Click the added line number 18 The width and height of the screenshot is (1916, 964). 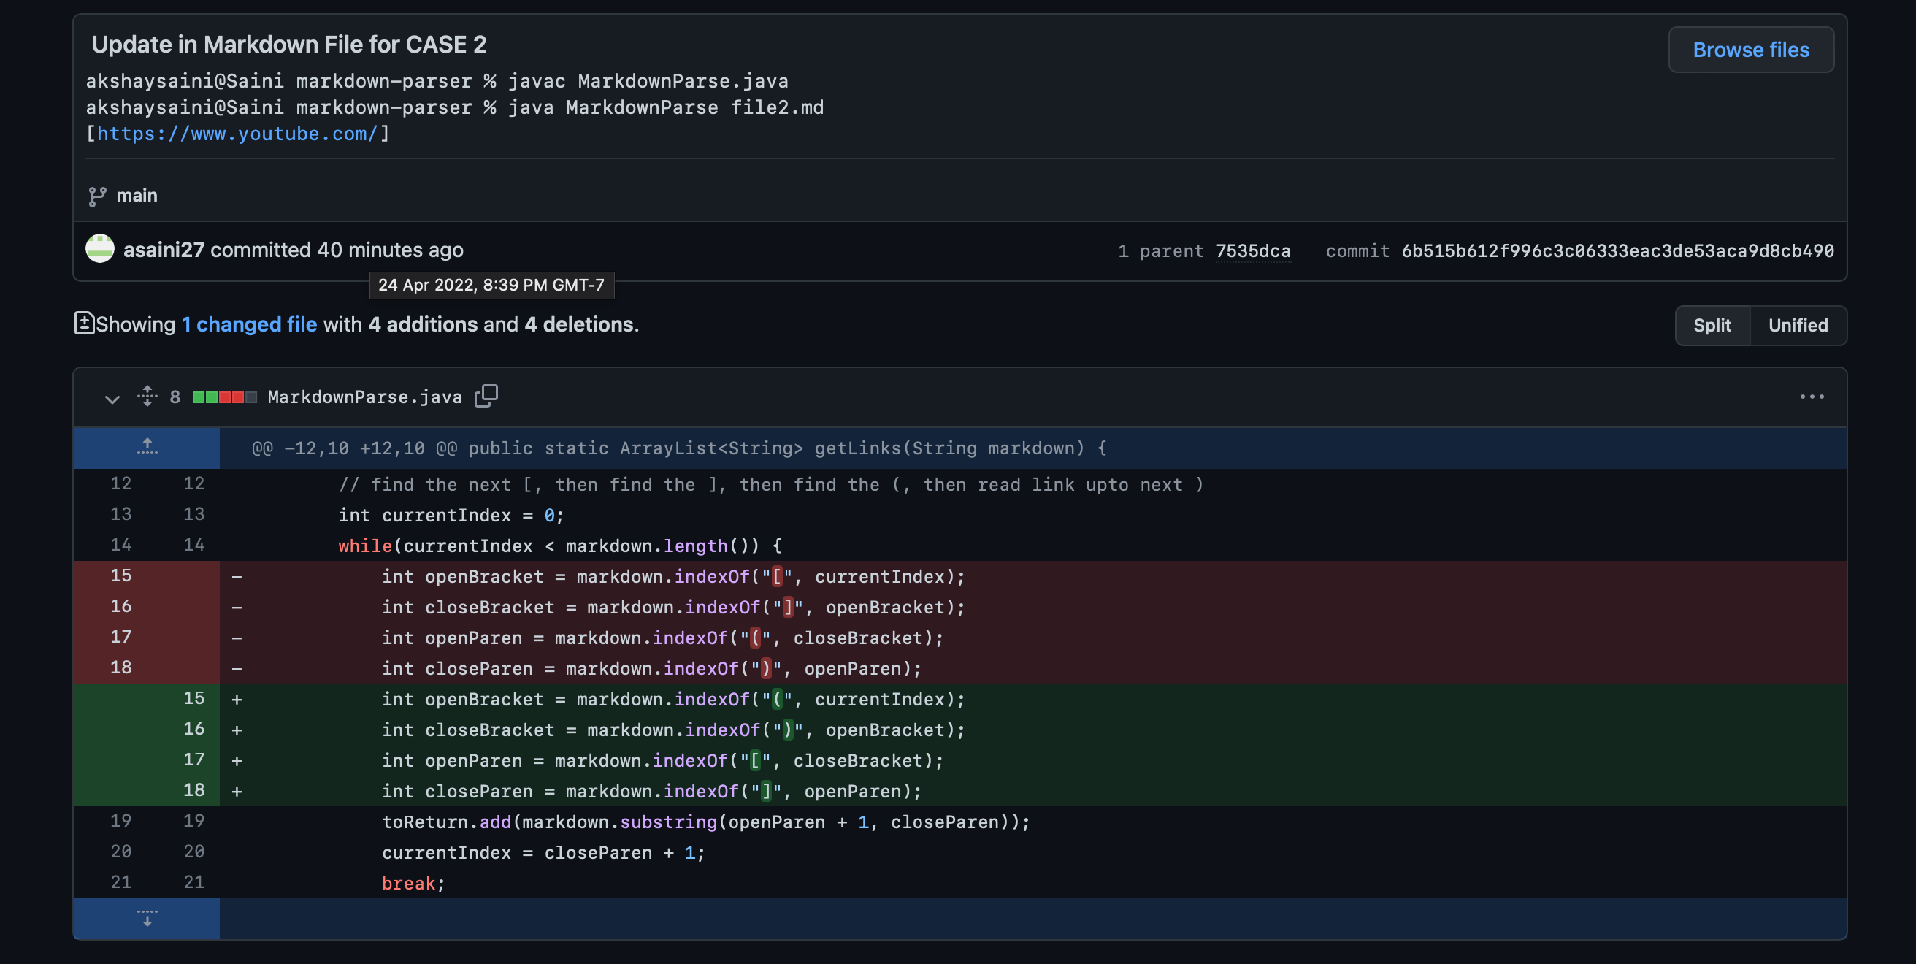point(193,790)
